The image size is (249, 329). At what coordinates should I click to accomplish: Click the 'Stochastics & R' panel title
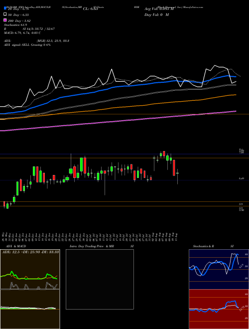click(x=203, y=246)
